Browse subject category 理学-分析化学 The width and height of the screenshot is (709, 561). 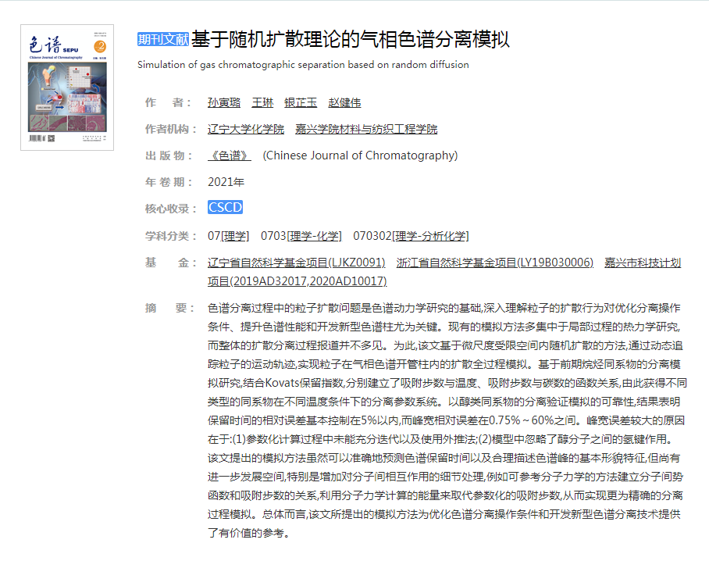point(430,236)
